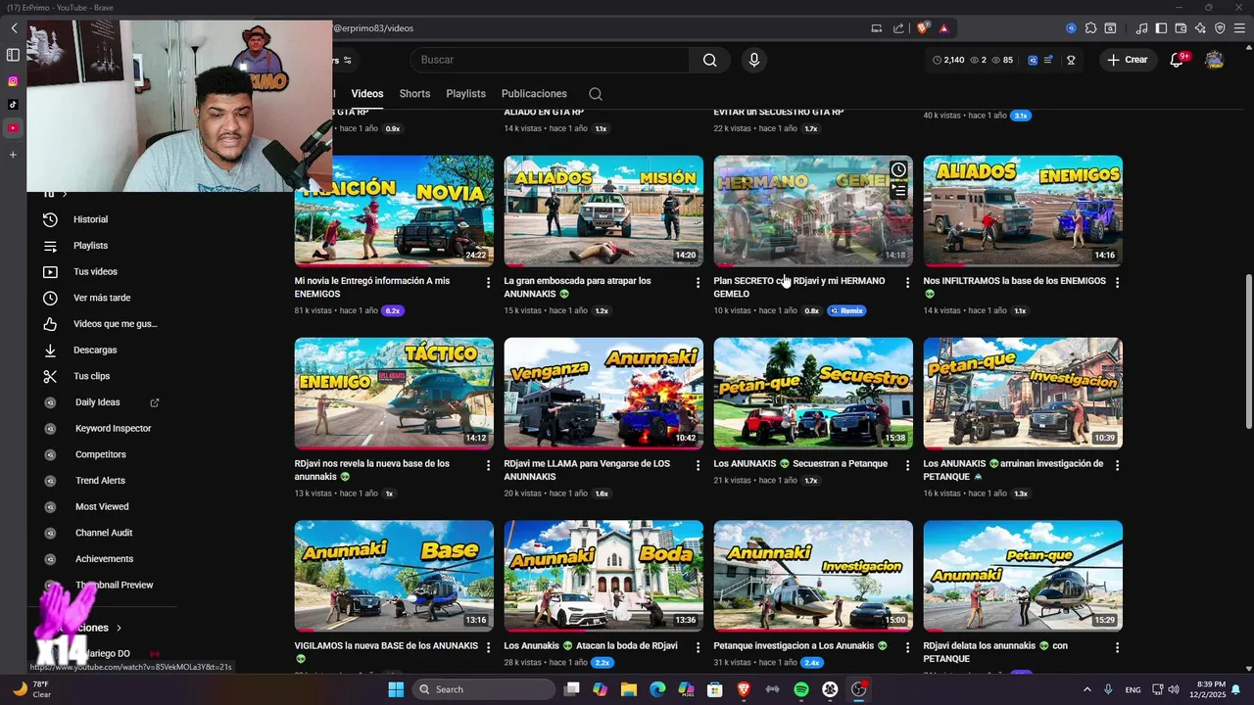Open vidIQ Competitors tool
This screenshot has width=1254, height=705.
point(100,454)
